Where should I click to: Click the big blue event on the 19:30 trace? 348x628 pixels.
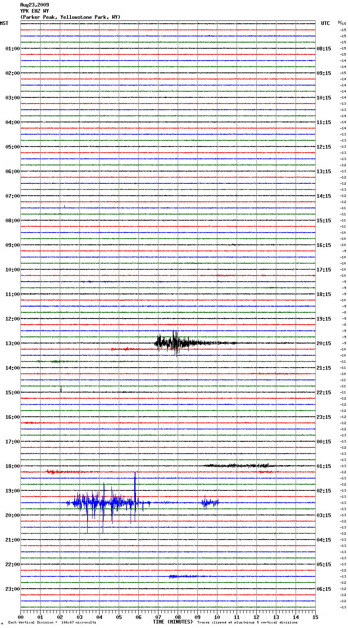(108, 503)
